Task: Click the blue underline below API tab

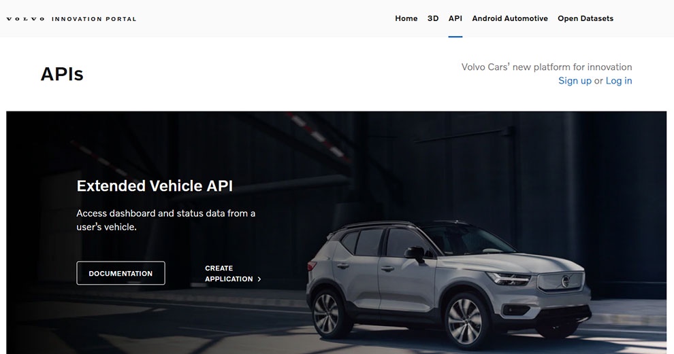Action: pos(455,37)
